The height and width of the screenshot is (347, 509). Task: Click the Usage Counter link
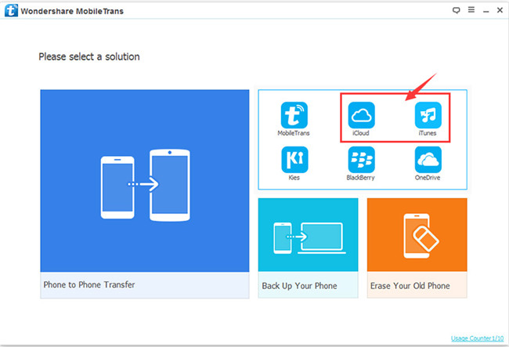pyautogui.click(x=477, y=338)
